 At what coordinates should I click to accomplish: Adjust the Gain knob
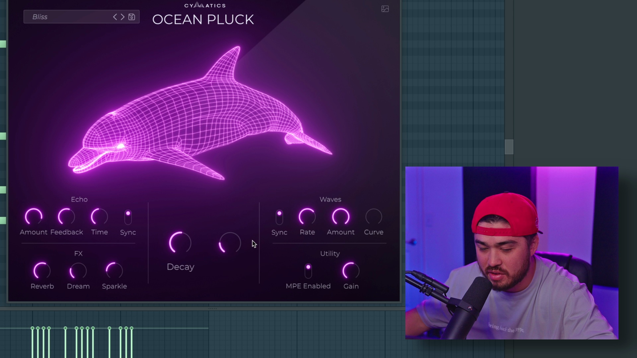point(351,271)
